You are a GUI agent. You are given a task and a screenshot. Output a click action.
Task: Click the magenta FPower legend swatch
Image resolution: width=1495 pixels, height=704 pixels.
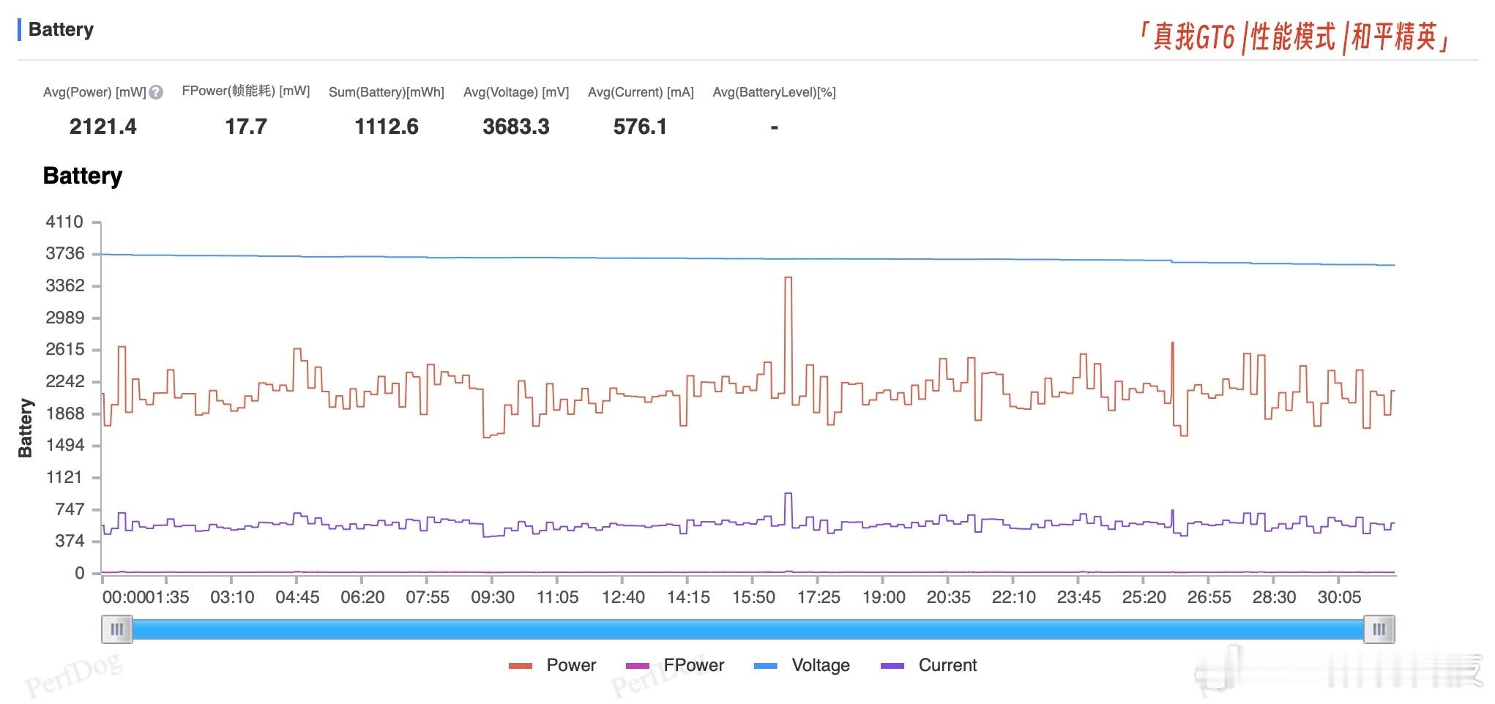point(638,666)
